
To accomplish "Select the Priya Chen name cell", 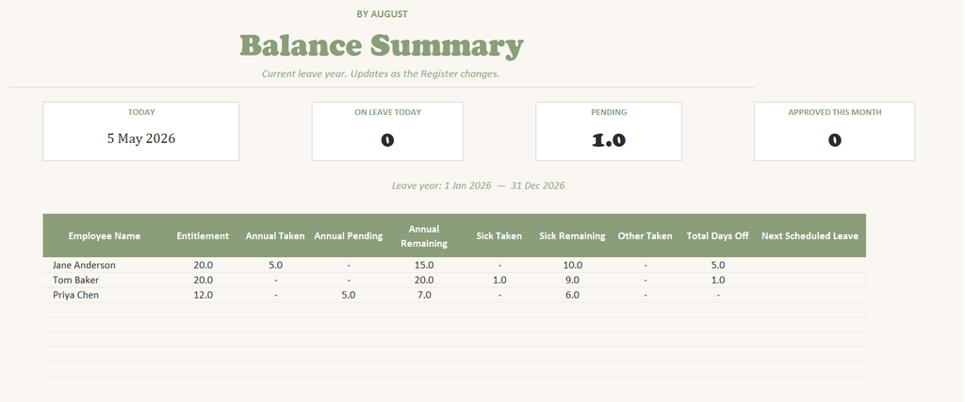I will click(x=75, y=295).
